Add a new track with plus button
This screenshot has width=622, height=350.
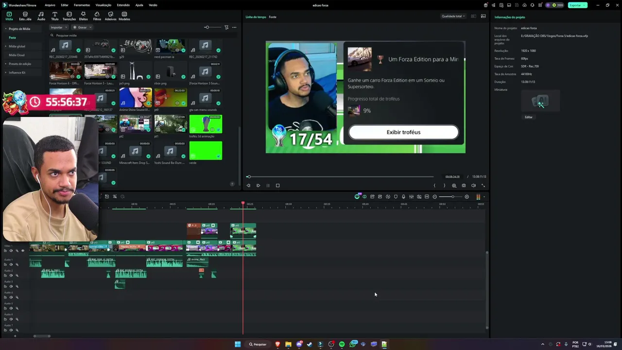[15, 336]
